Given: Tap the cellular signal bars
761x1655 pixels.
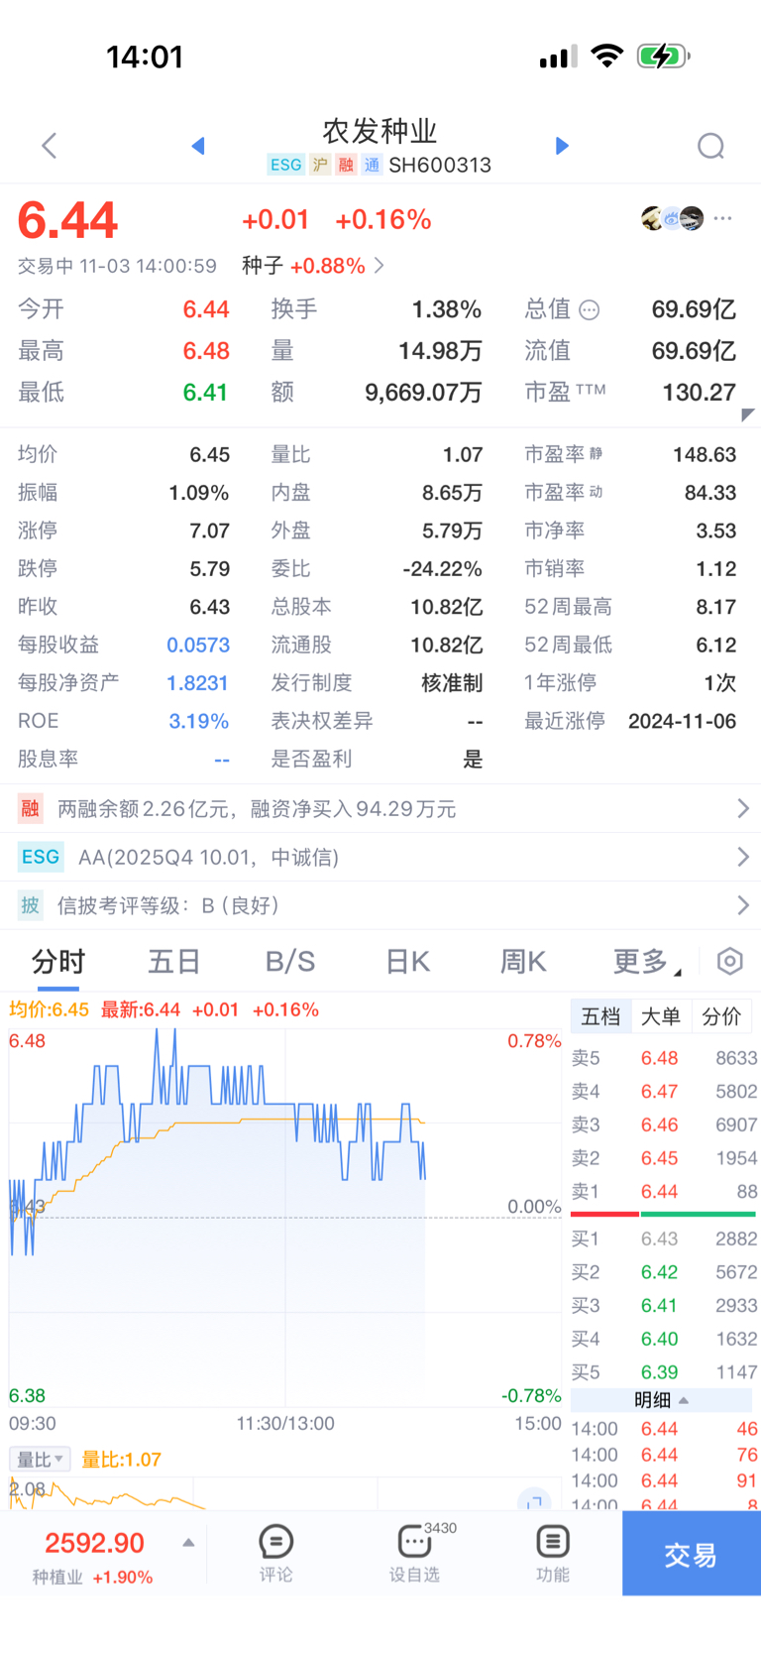Looking at the screenshot, I should [x=558, y=57].
